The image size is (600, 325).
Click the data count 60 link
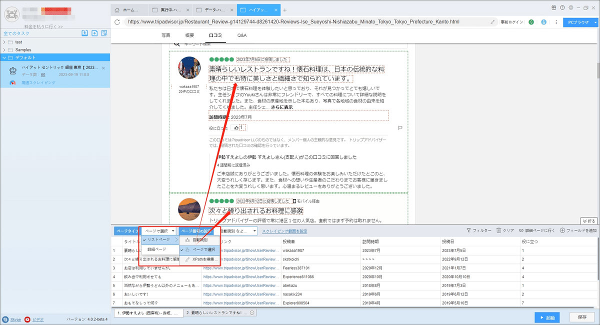(x=43, y=74)
